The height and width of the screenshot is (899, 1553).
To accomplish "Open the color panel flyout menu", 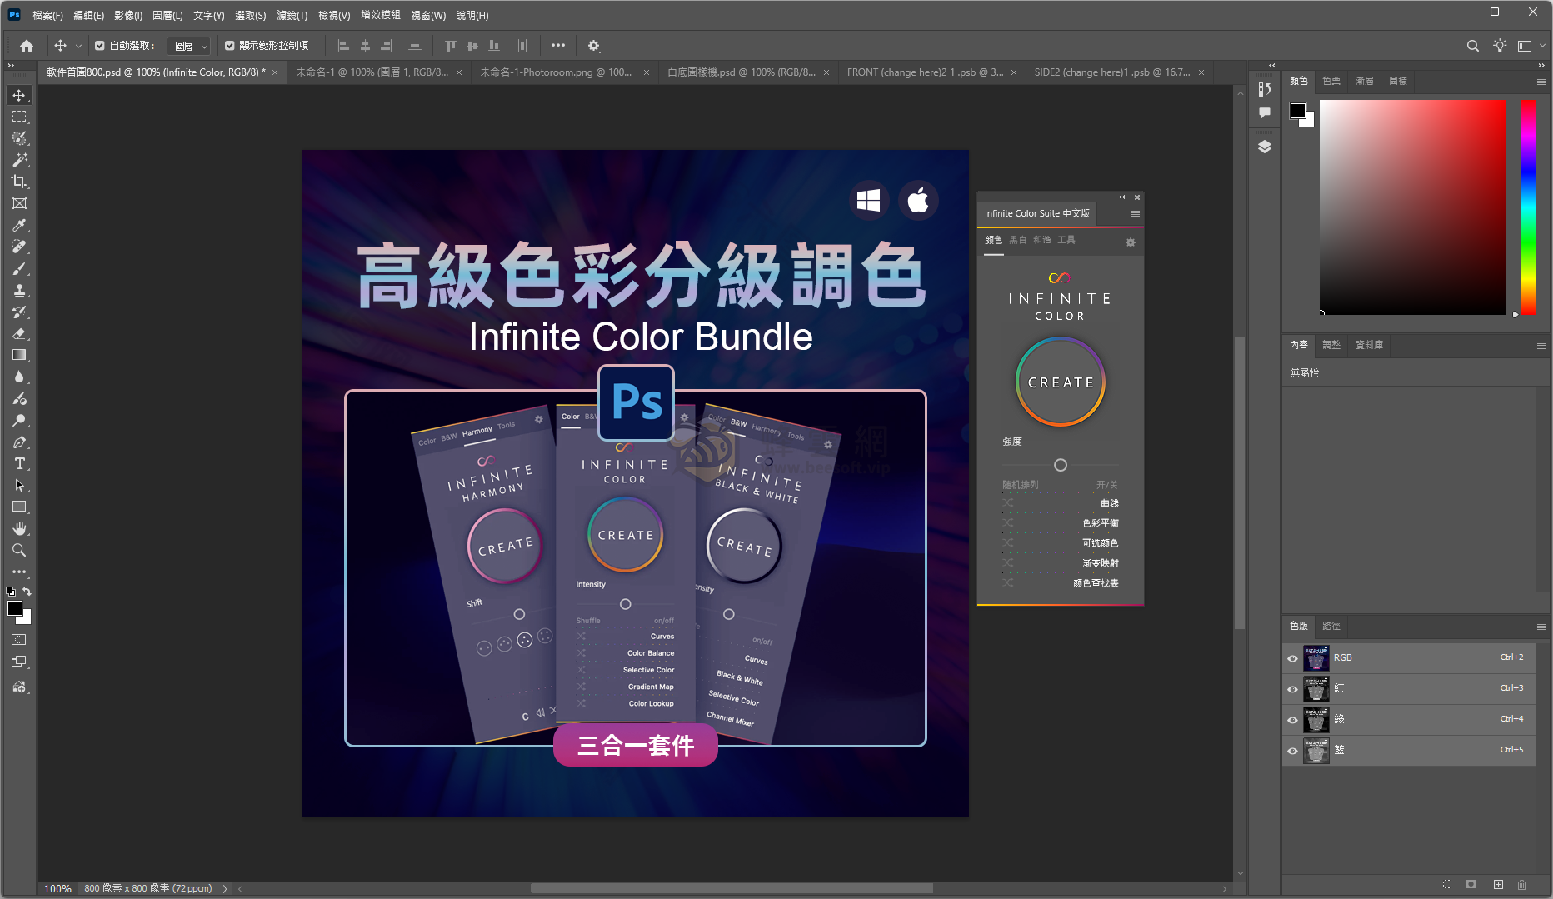I will [1541, 82].
